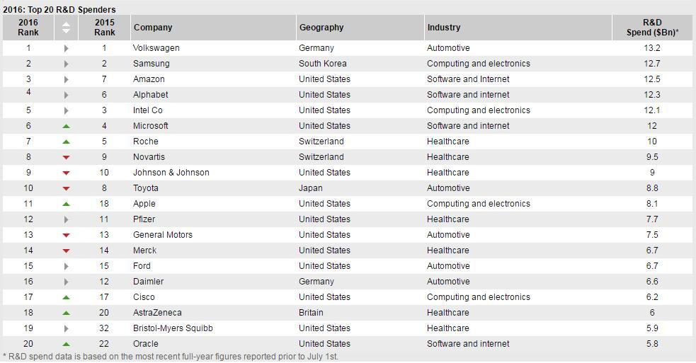This screenshot has height=363, width=696.
Task: Click the red down arrow beside Novartis
Action: 66,158
